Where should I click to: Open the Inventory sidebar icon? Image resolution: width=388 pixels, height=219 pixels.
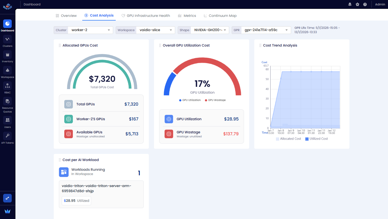tap(7, 55)
